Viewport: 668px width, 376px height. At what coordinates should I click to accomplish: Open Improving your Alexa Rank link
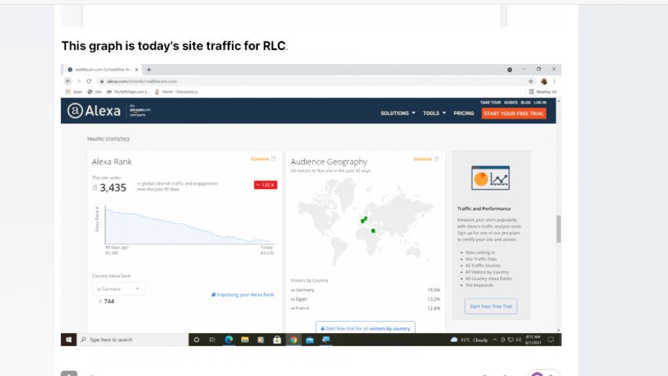pos(243,295)
